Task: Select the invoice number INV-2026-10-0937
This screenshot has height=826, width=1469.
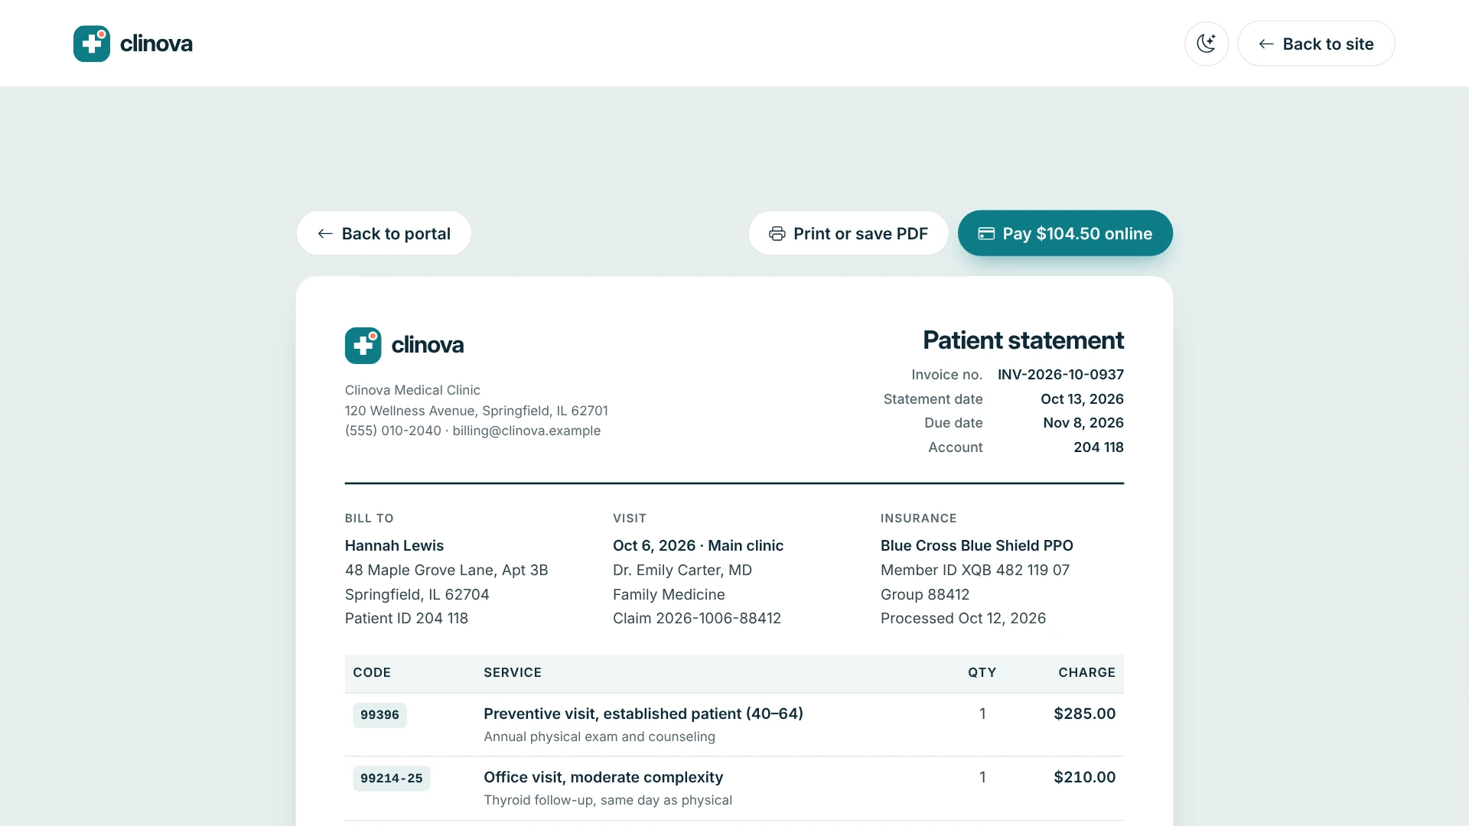Action: click(1060, 375)
